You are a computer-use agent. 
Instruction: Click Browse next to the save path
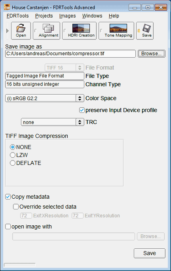click(x=151, y=54)
